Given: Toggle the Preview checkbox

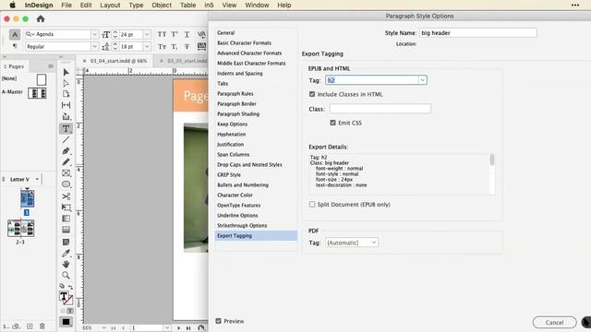Looking at the screenshot, I should [218, 321].
